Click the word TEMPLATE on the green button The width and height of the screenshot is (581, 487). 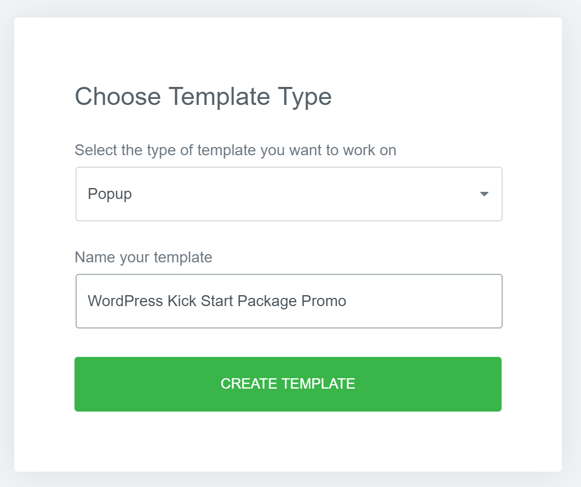(x=318, y=384)
